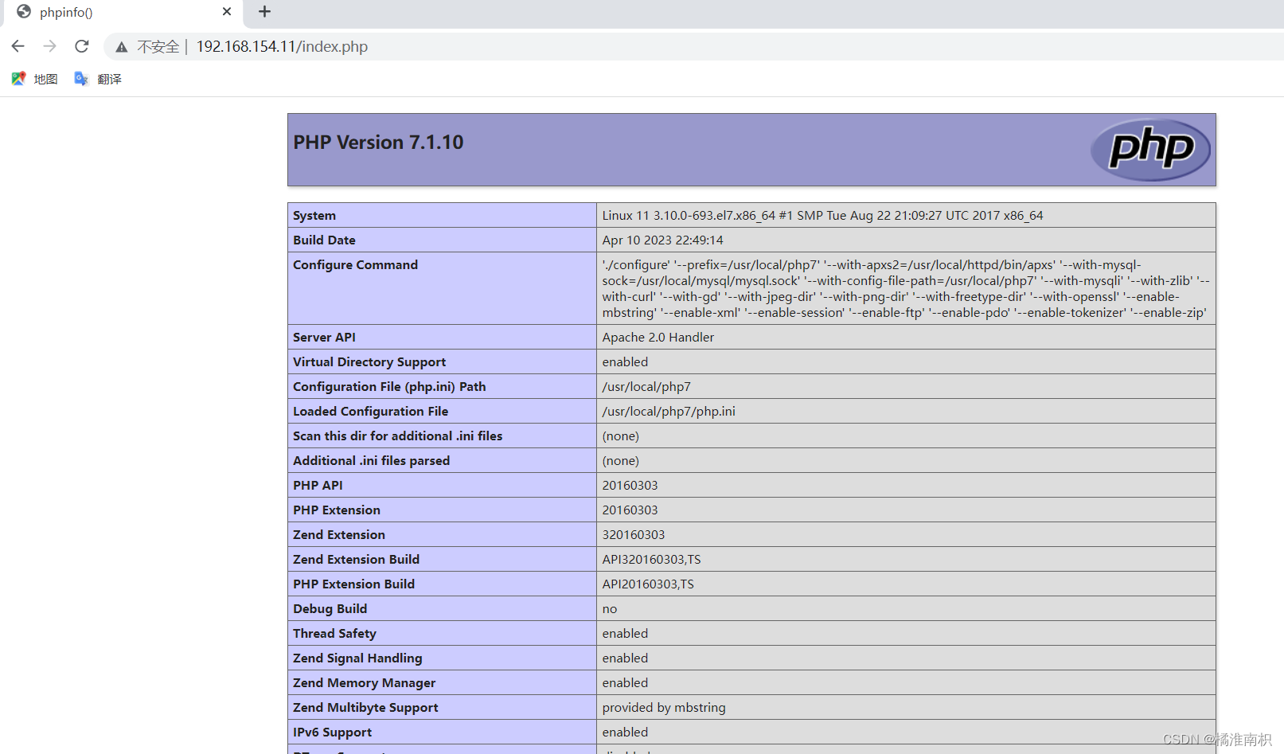Screen dimensions: 1284x754
Task: Click the 'Configuration File (php.ini) Path' label
Action: [389, 387]
